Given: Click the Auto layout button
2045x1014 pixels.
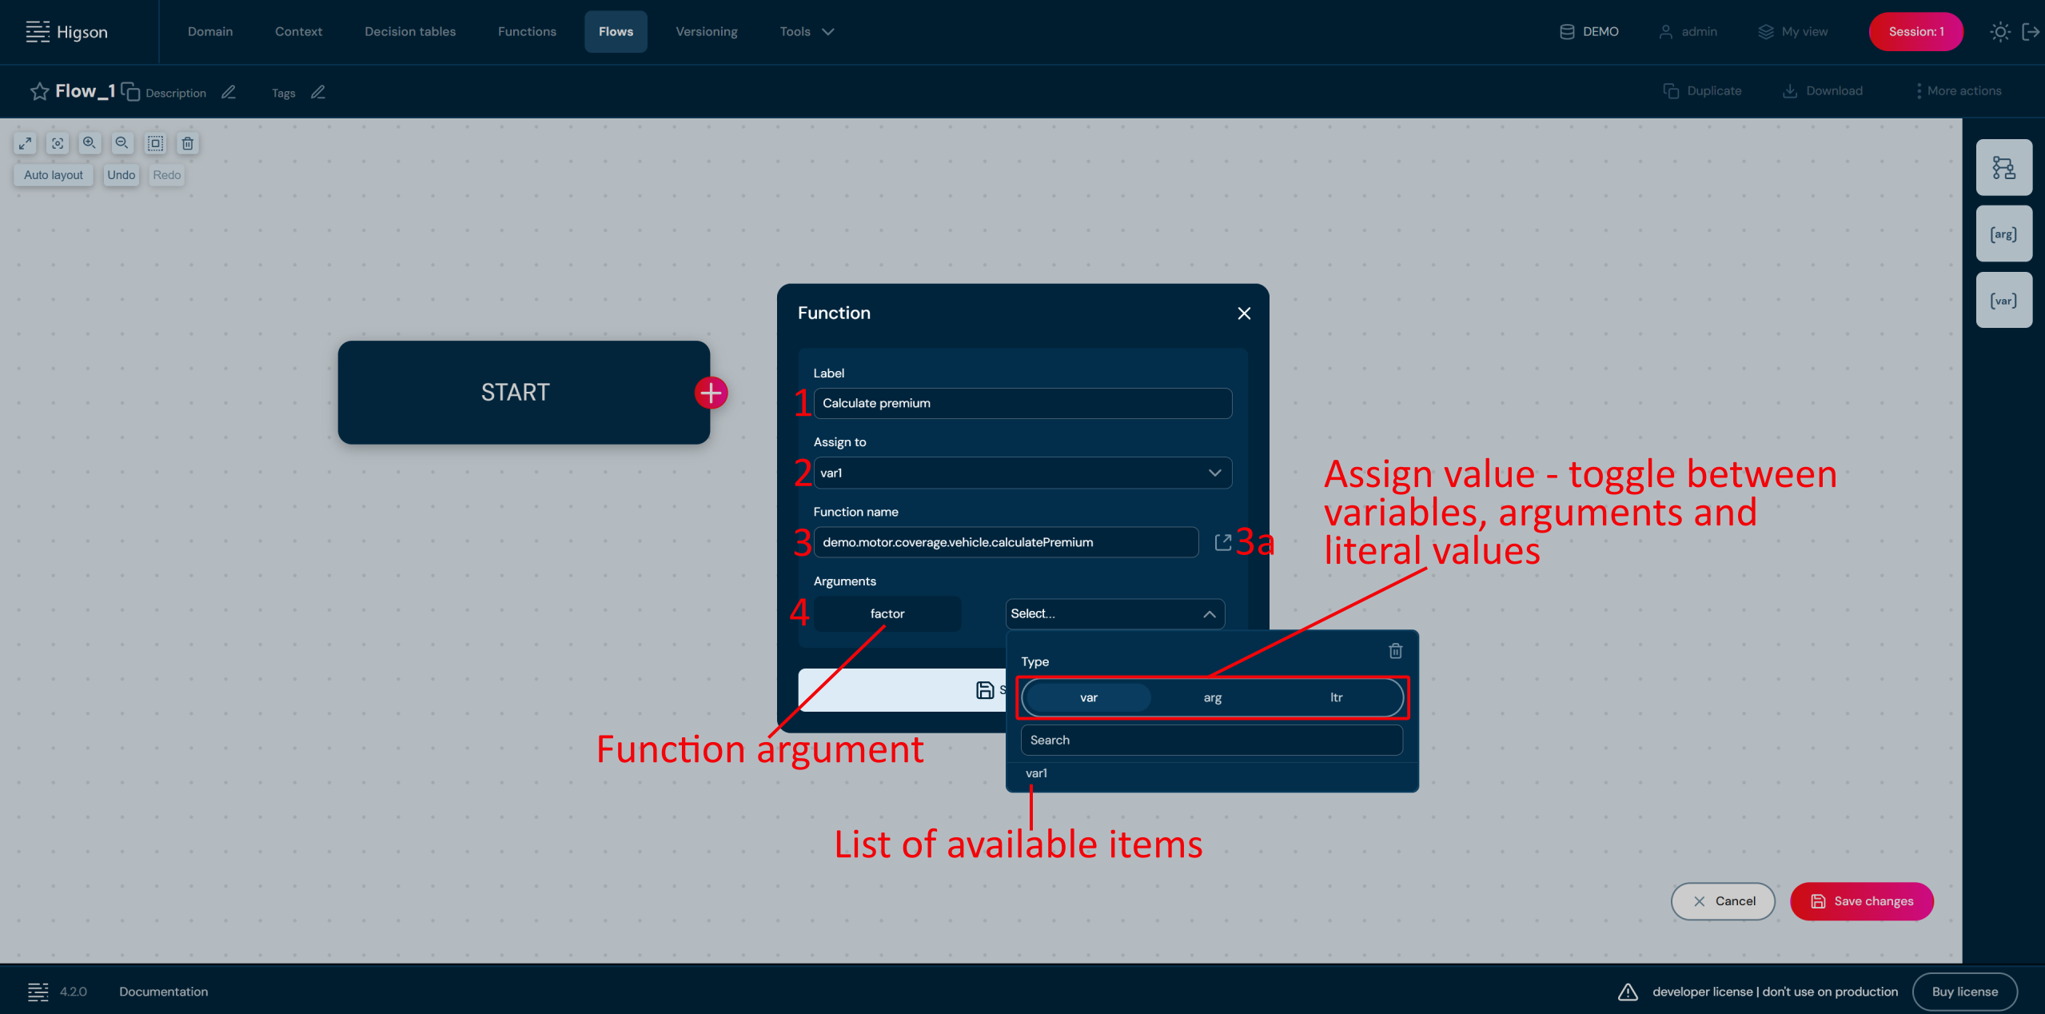Looking at the screenshot, I should [54, 175].
